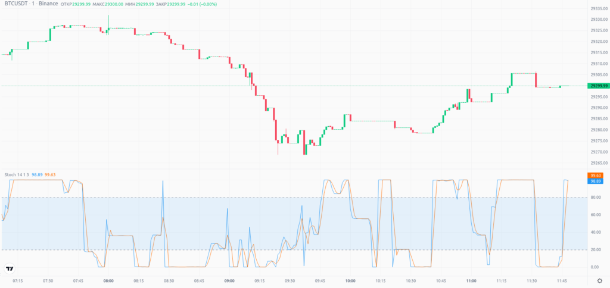
Task: Select the 09:00 time axis marker
Action: point(229,280)
